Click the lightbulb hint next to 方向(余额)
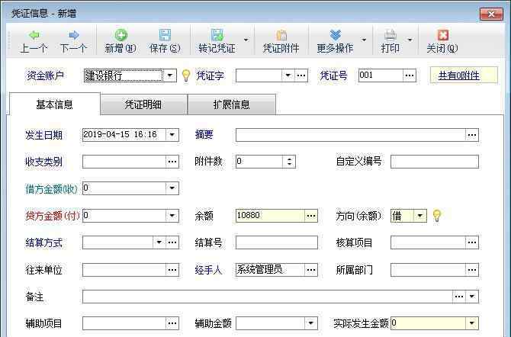Screen dimensions: 511x337 coord(437,216)
